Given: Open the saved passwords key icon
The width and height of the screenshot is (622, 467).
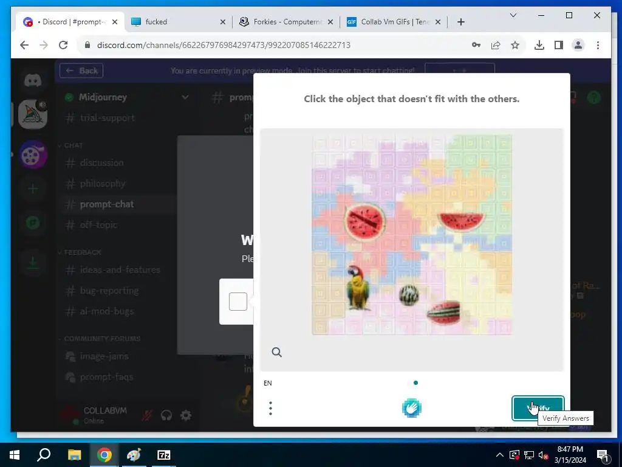Looking at the screenshot, I should point(476,45).
